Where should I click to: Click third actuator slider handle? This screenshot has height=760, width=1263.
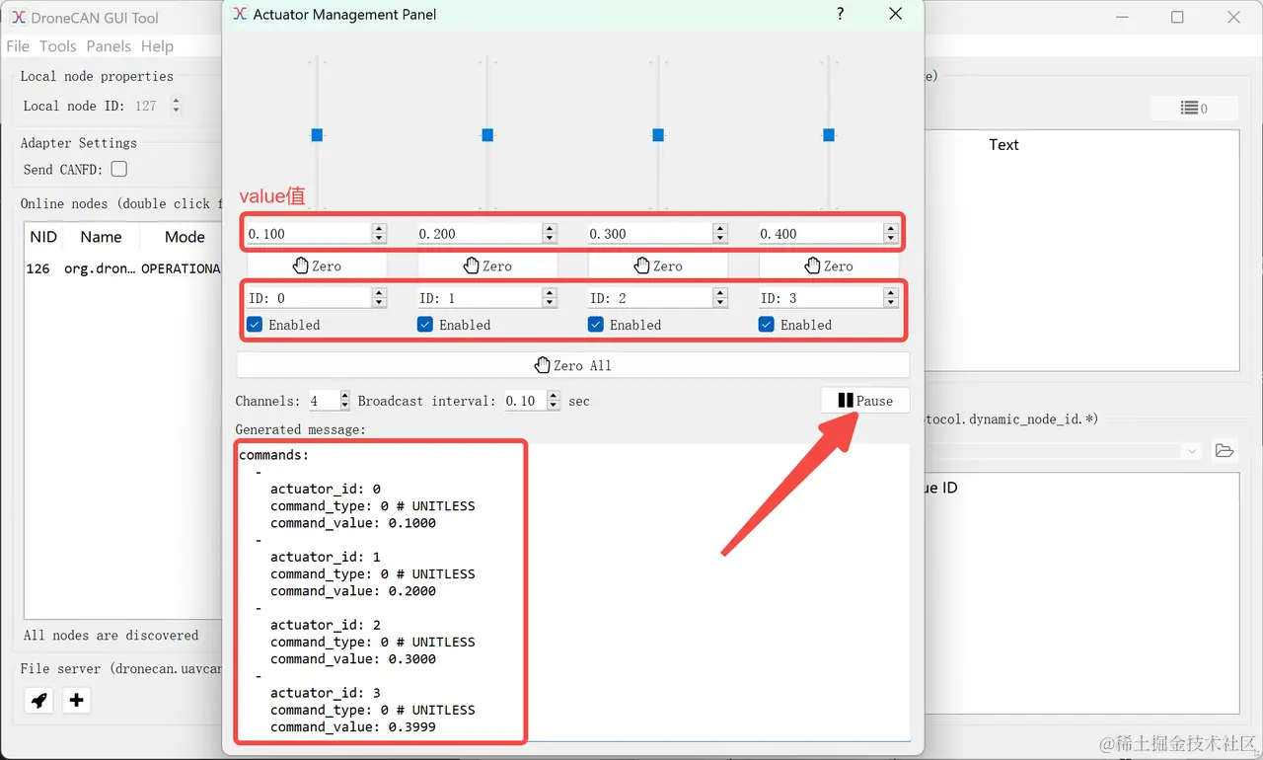pos(658,135)
